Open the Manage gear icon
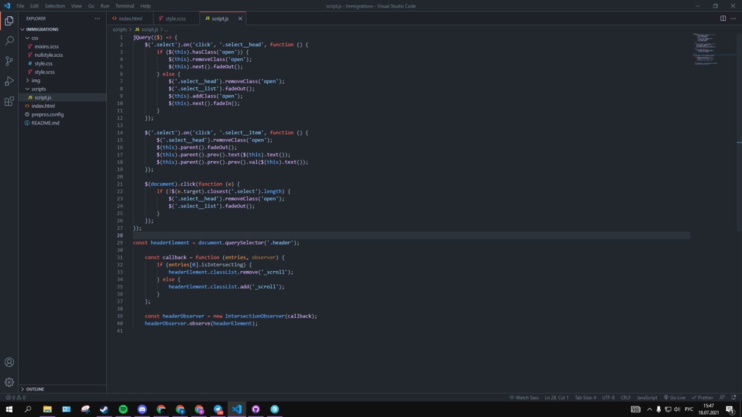Viewport: 742px width, 417px height. click(x=9, y=382)
